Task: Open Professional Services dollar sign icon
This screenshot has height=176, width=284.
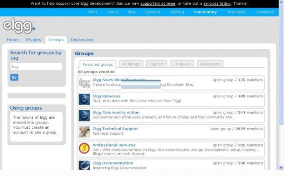Action: (84, 148)
